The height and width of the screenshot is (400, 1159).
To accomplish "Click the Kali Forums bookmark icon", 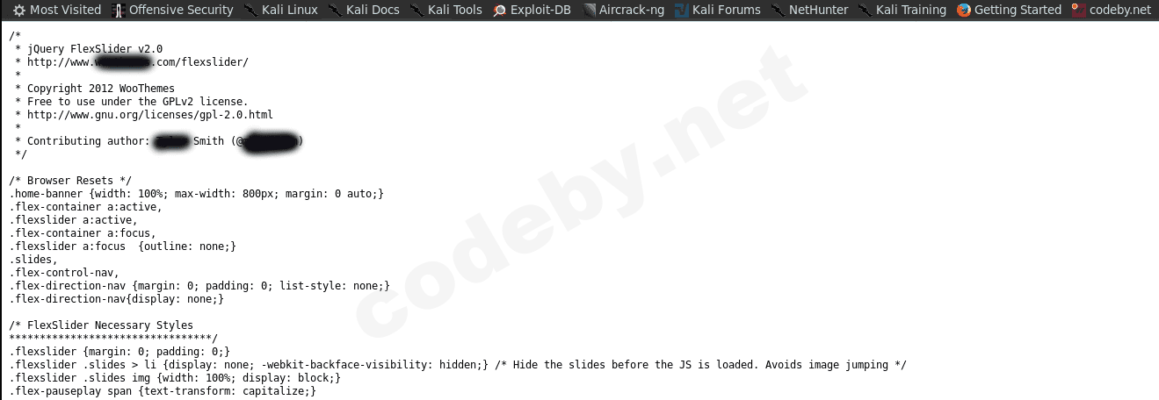I will coord(682,11).
